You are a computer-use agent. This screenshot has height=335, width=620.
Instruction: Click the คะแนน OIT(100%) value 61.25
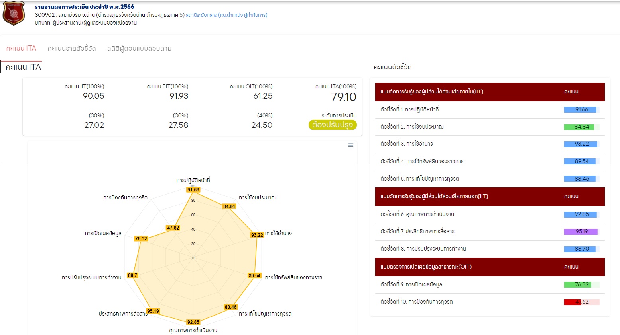[262, 96]
